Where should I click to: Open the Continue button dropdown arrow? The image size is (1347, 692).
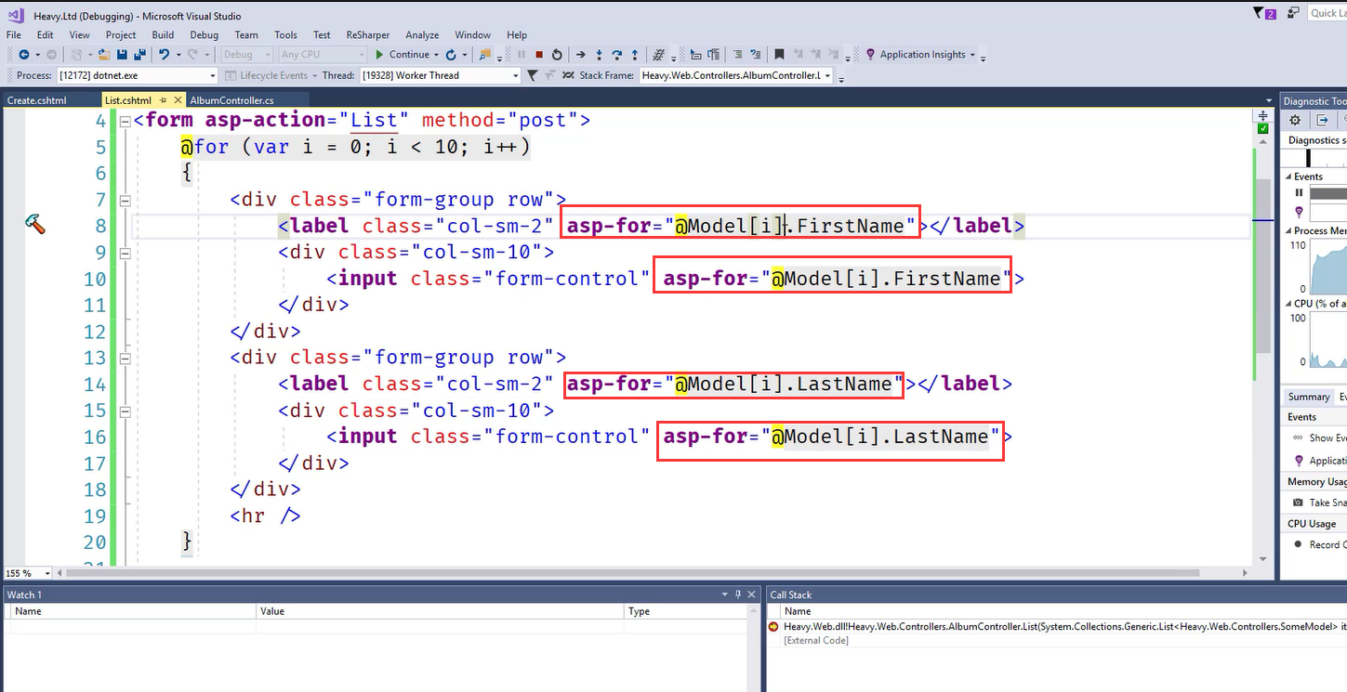[x=436, y=55]
